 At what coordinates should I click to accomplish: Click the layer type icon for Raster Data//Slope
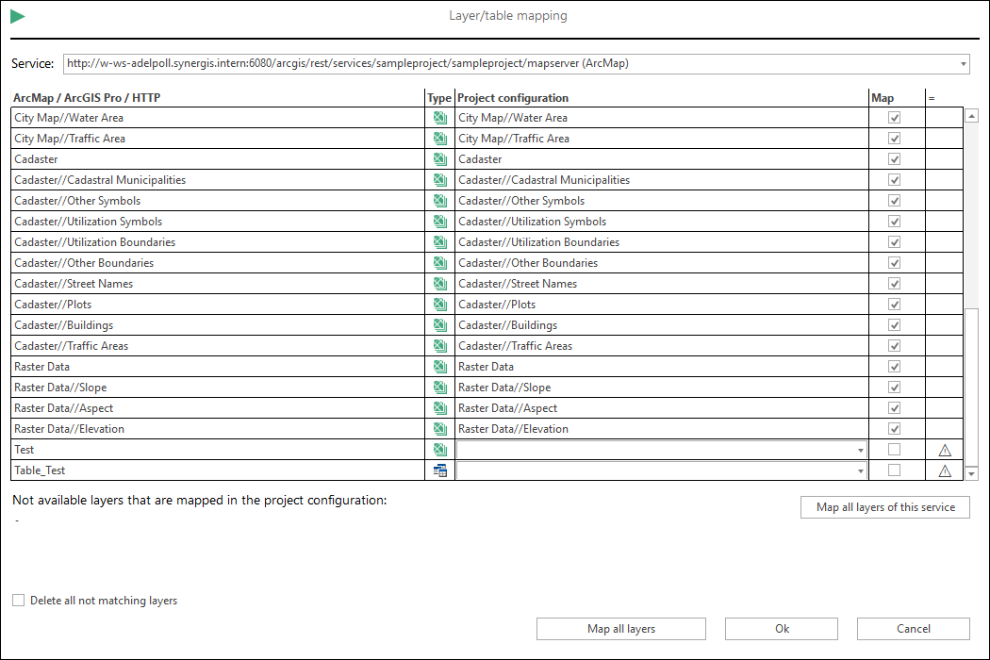(x=439, y=387)
